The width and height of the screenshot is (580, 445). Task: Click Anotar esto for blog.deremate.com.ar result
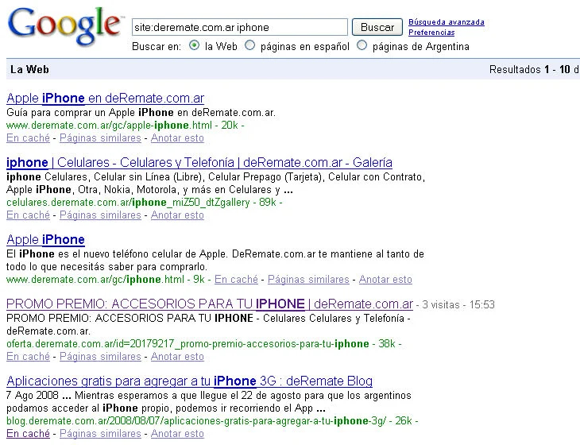[177, 433]
